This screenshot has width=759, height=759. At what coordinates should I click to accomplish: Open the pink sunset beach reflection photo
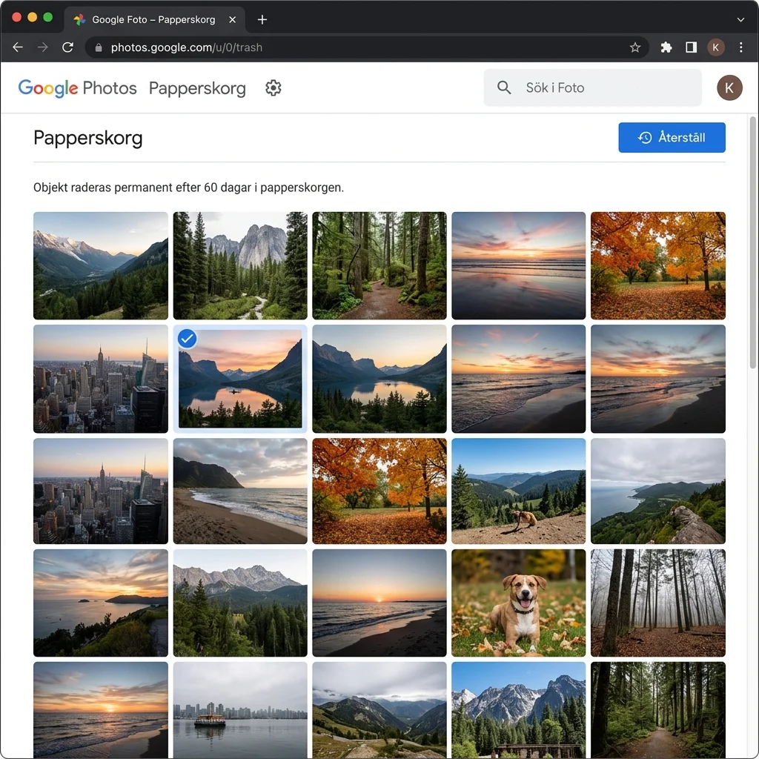tap(518, 266)
